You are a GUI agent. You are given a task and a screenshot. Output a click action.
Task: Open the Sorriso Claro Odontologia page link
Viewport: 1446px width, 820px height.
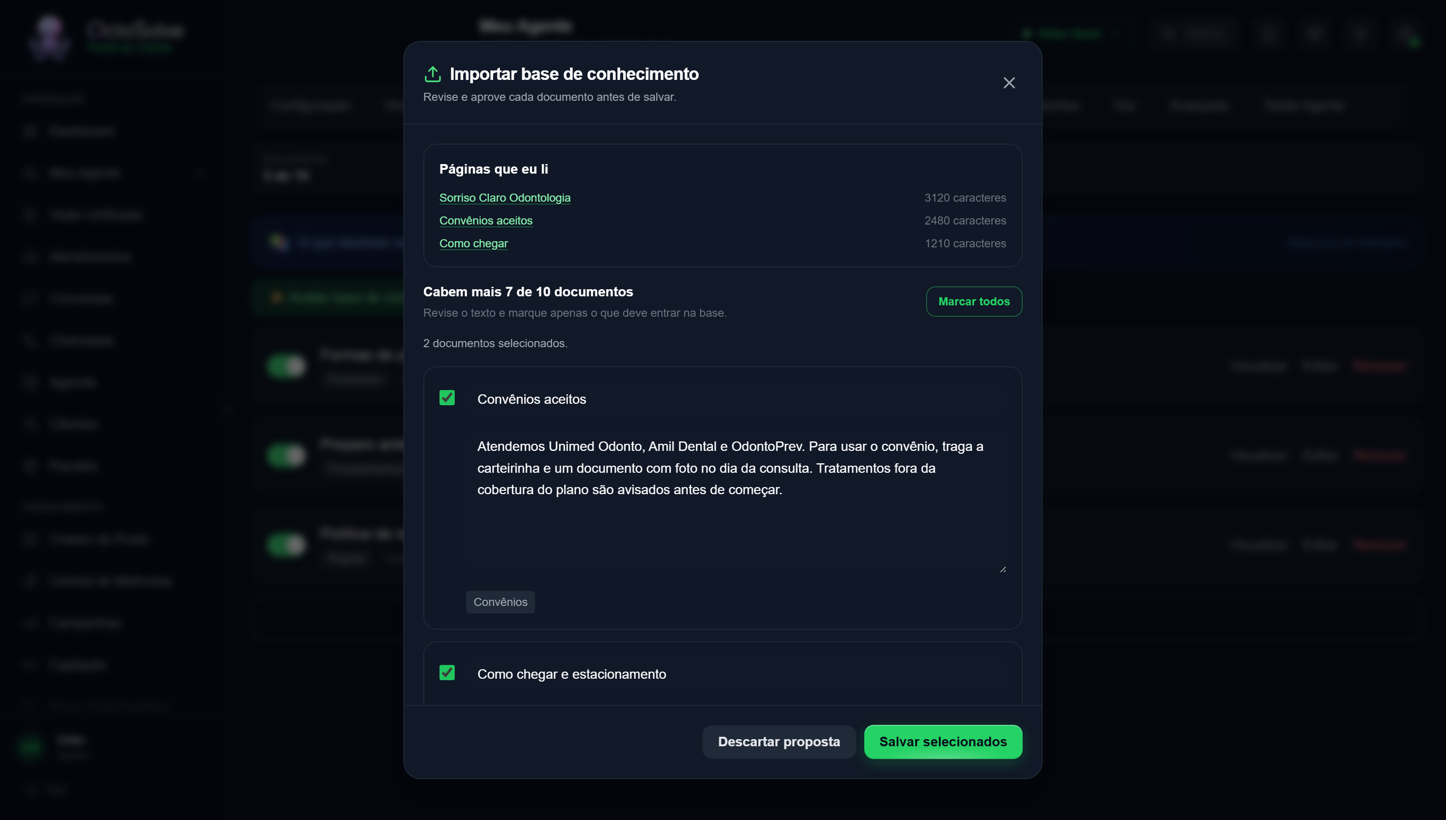pos(505,198)
